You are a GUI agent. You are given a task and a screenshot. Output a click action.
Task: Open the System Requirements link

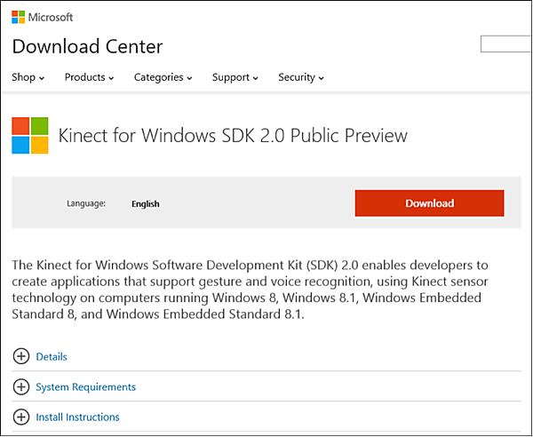(85, 387)
